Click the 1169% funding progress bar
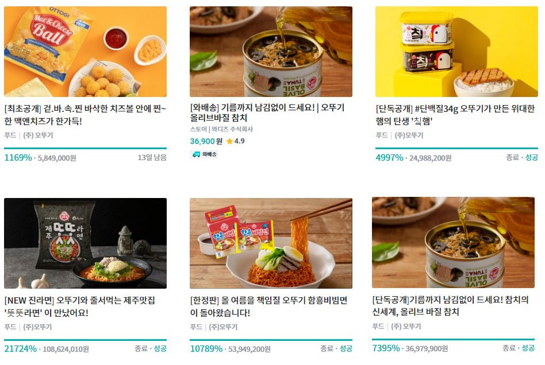 click(85, 148)
